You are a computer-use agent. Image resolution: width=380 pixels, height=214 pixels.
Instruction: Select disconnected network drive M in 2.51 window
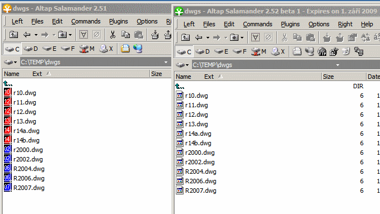[87, 49]
